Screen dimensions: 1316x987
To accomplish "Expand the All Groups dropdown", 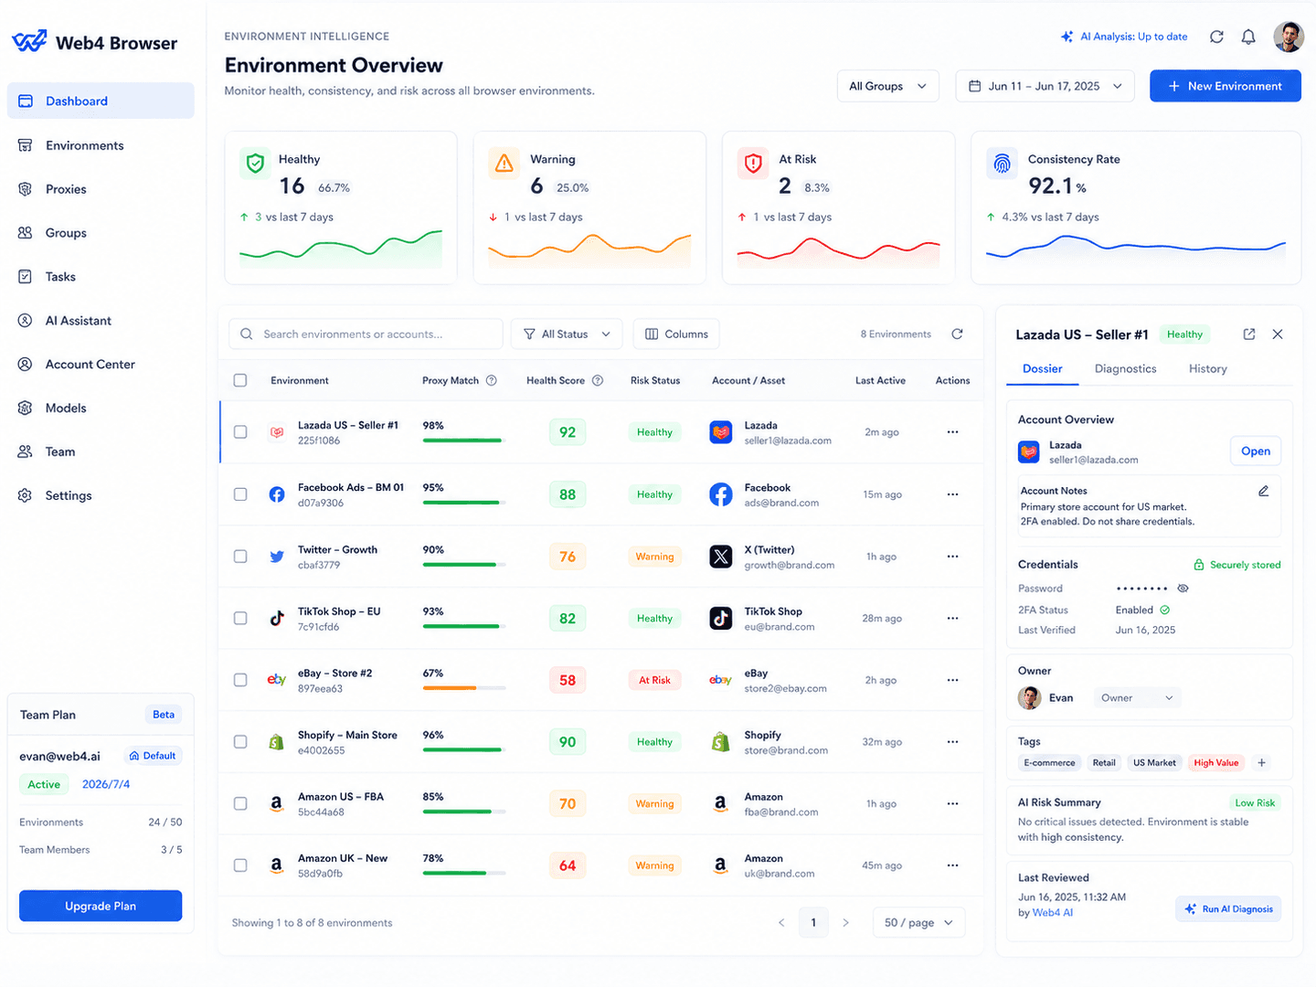I will pos(887,86).
